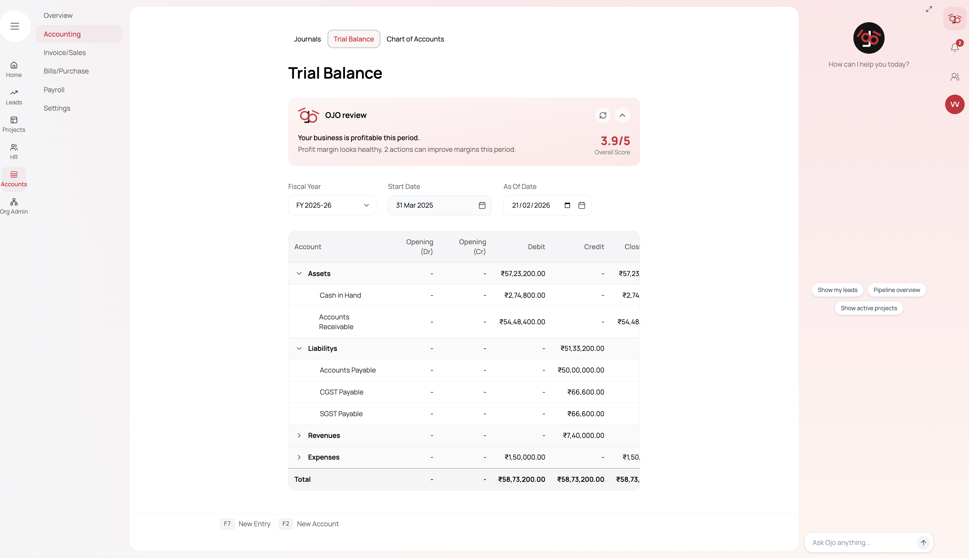Click the expand chat panel icon
969x558 pixels.
point(929,9)
